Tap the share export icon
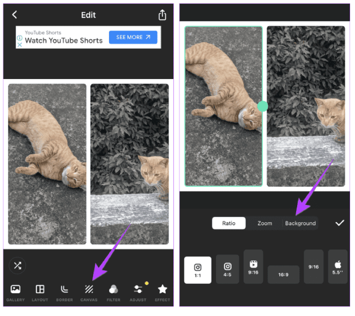Screen dimensions: 355x316 click(163, 15)
